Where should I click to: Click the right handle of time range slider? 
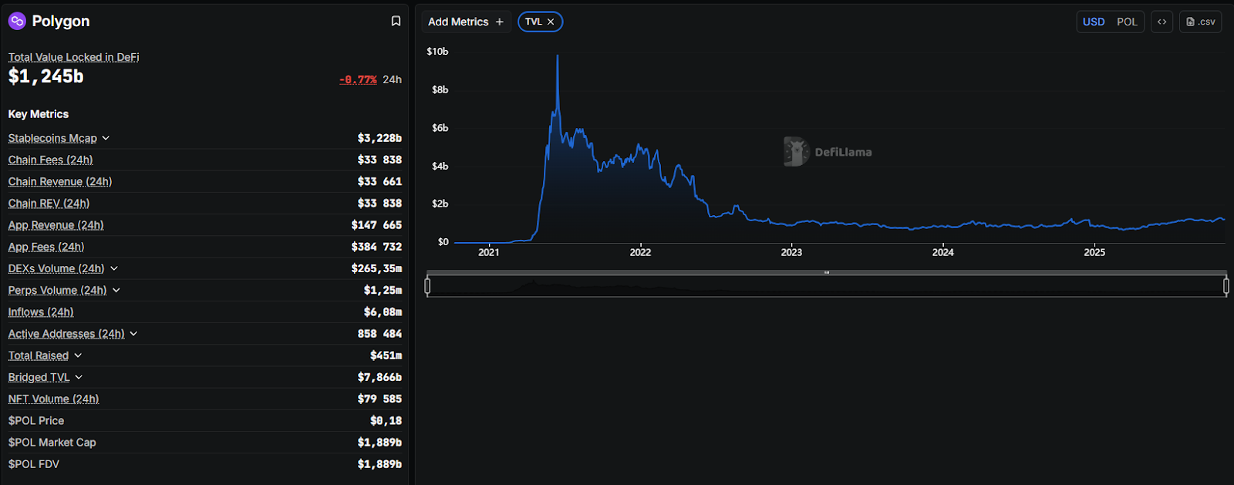(x=1226, y=286)
